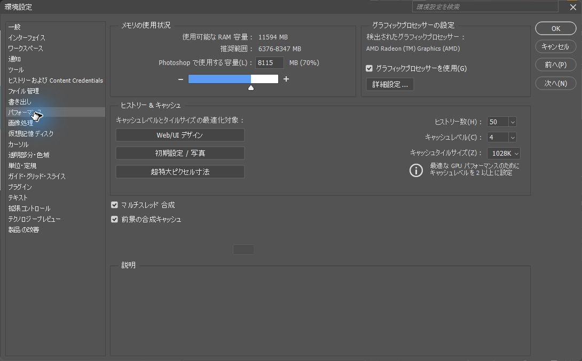Click the OK button
The height and width of the screenshot is (361, 582).
tap(556, 29)
